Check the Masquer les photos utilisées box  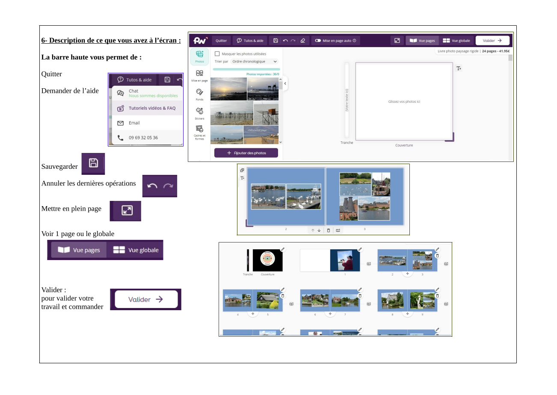coord(217,54)
